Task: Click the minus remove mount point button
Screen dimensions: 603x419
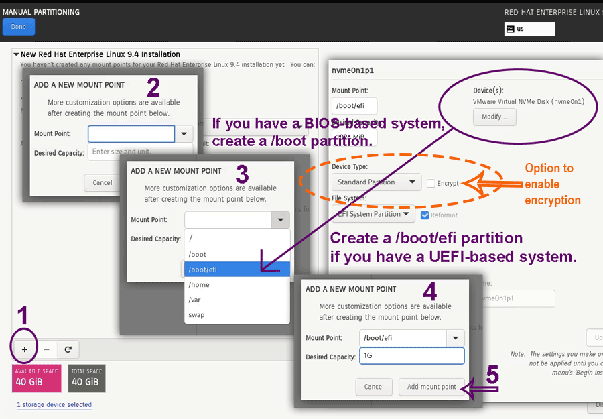Action: click(x=46, y=349)
